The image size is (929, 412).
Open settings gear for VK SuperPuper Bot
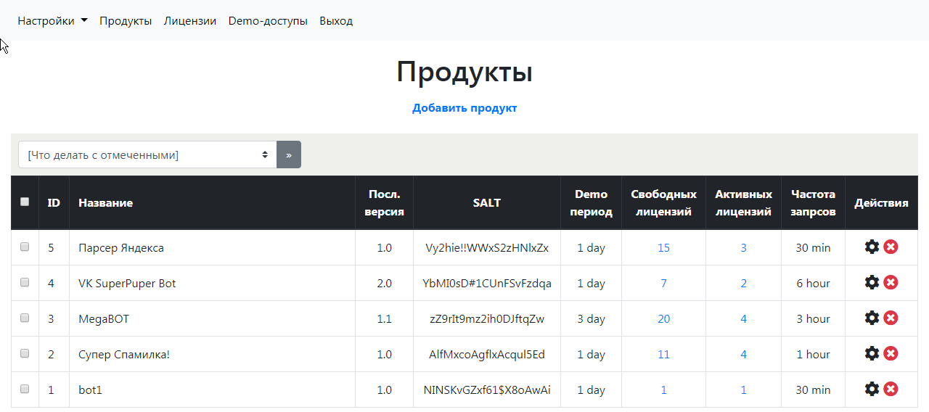(x=872, y=283)
